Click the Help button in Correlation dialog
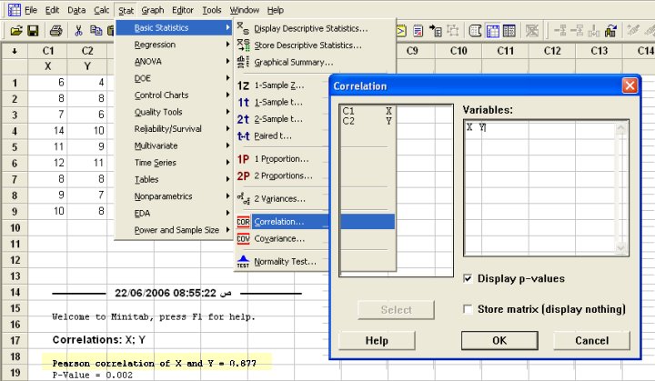655x381 pixels. [377, 340]
